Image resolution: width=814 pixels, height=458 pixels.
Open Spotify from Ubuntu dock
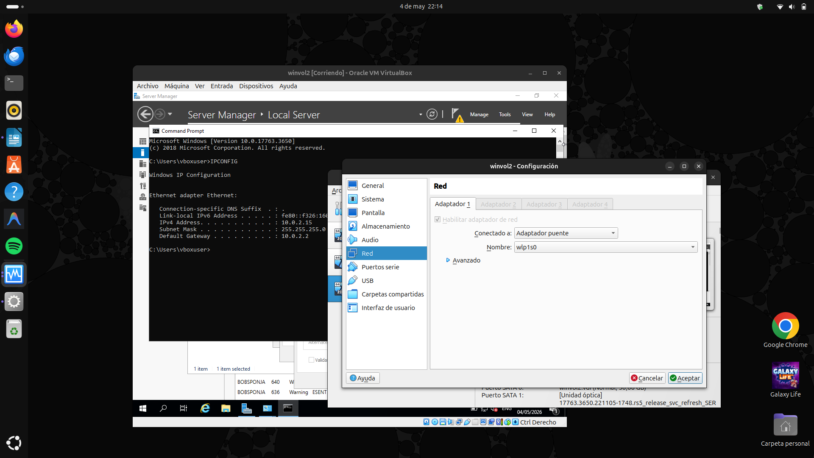click(14, 246)
